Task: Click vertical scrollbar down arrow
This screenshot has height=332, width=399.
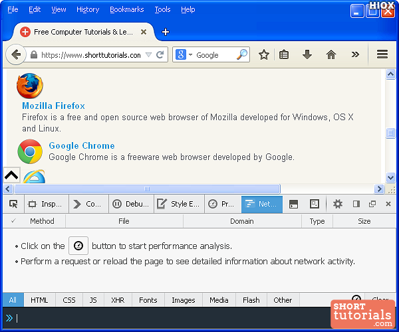Action: tap(390, 177)
